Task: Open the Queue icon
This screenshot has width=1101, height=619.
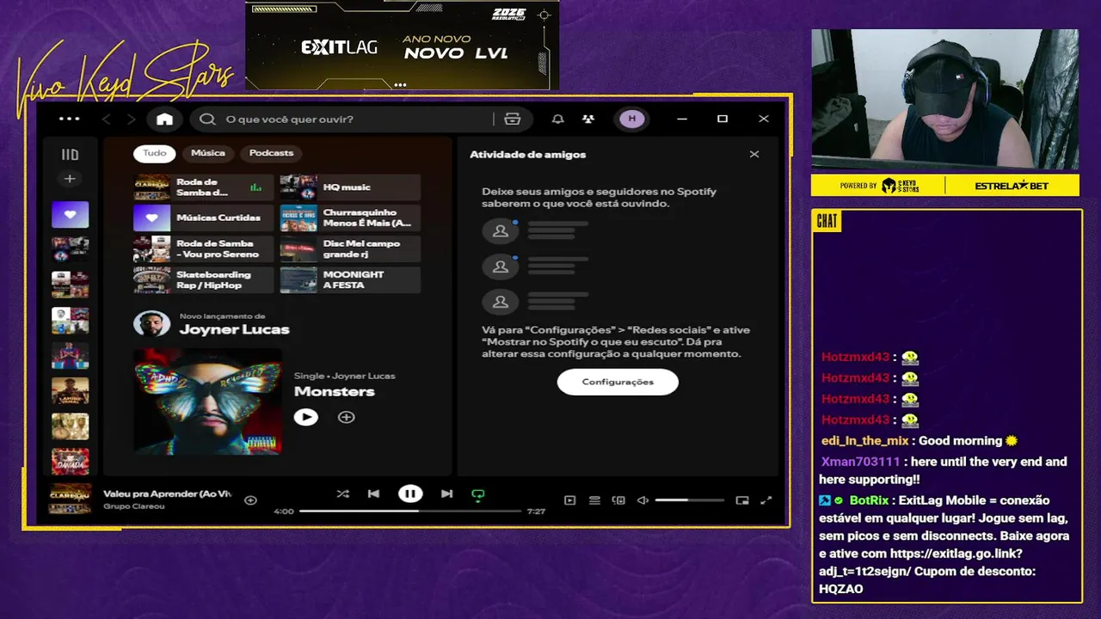Action: (594, 500)
